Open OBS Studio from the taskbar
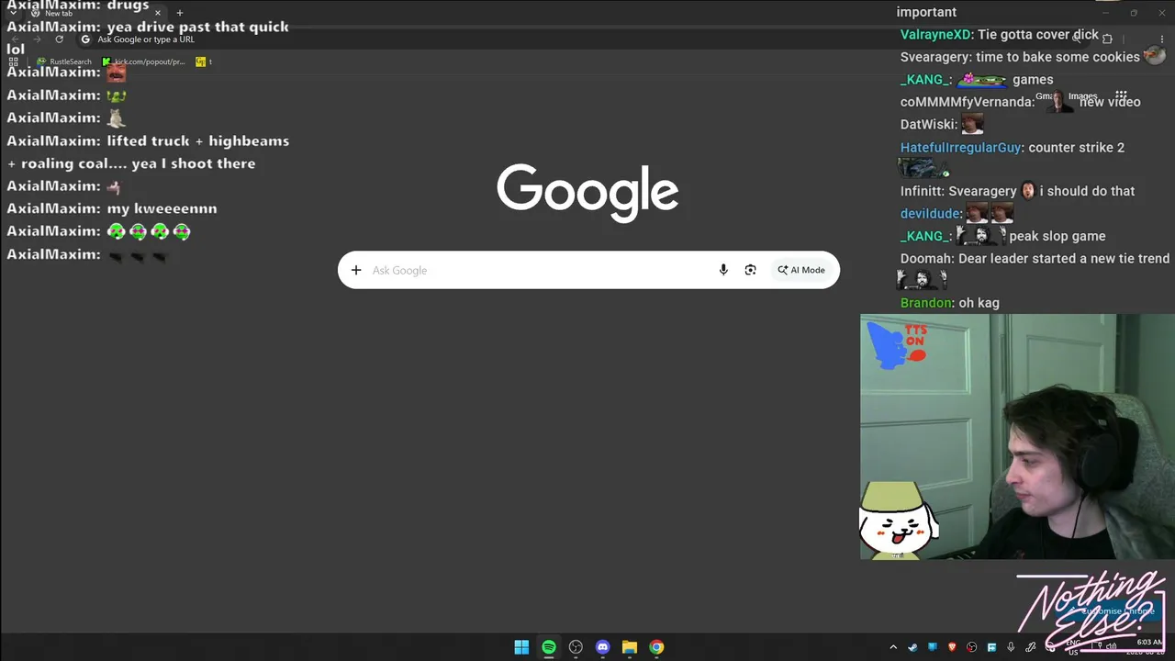The image size is (1175, 661). [576, 647]
